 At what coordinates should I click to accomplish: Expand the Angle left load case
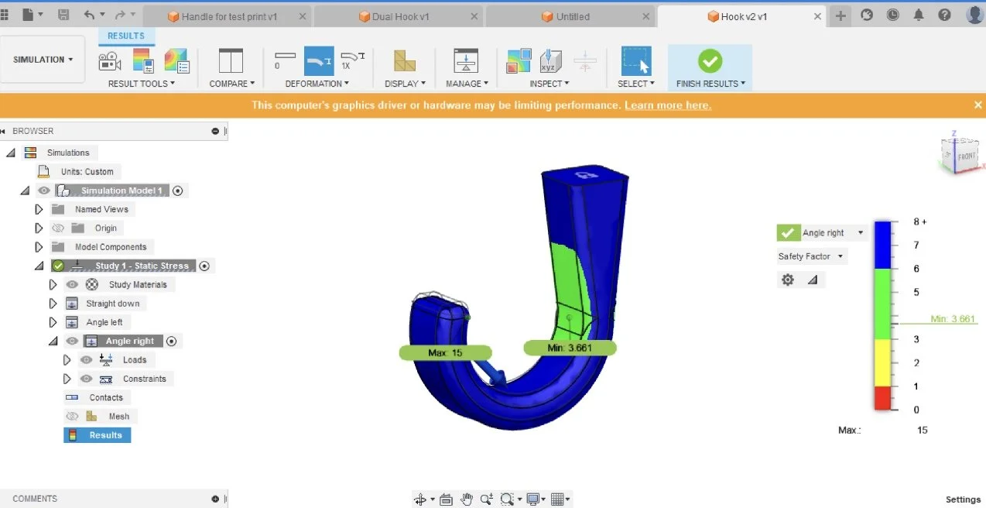pos(53,322)
